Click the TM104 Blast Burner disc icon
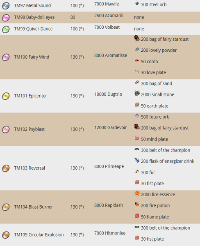The image size is (200, 246). [6, 207]
